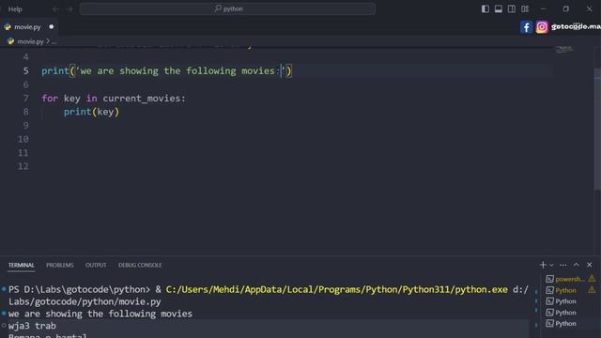Click line number 8 in the gutter
This screenshot has width=601, height=338.
(25, 112)
